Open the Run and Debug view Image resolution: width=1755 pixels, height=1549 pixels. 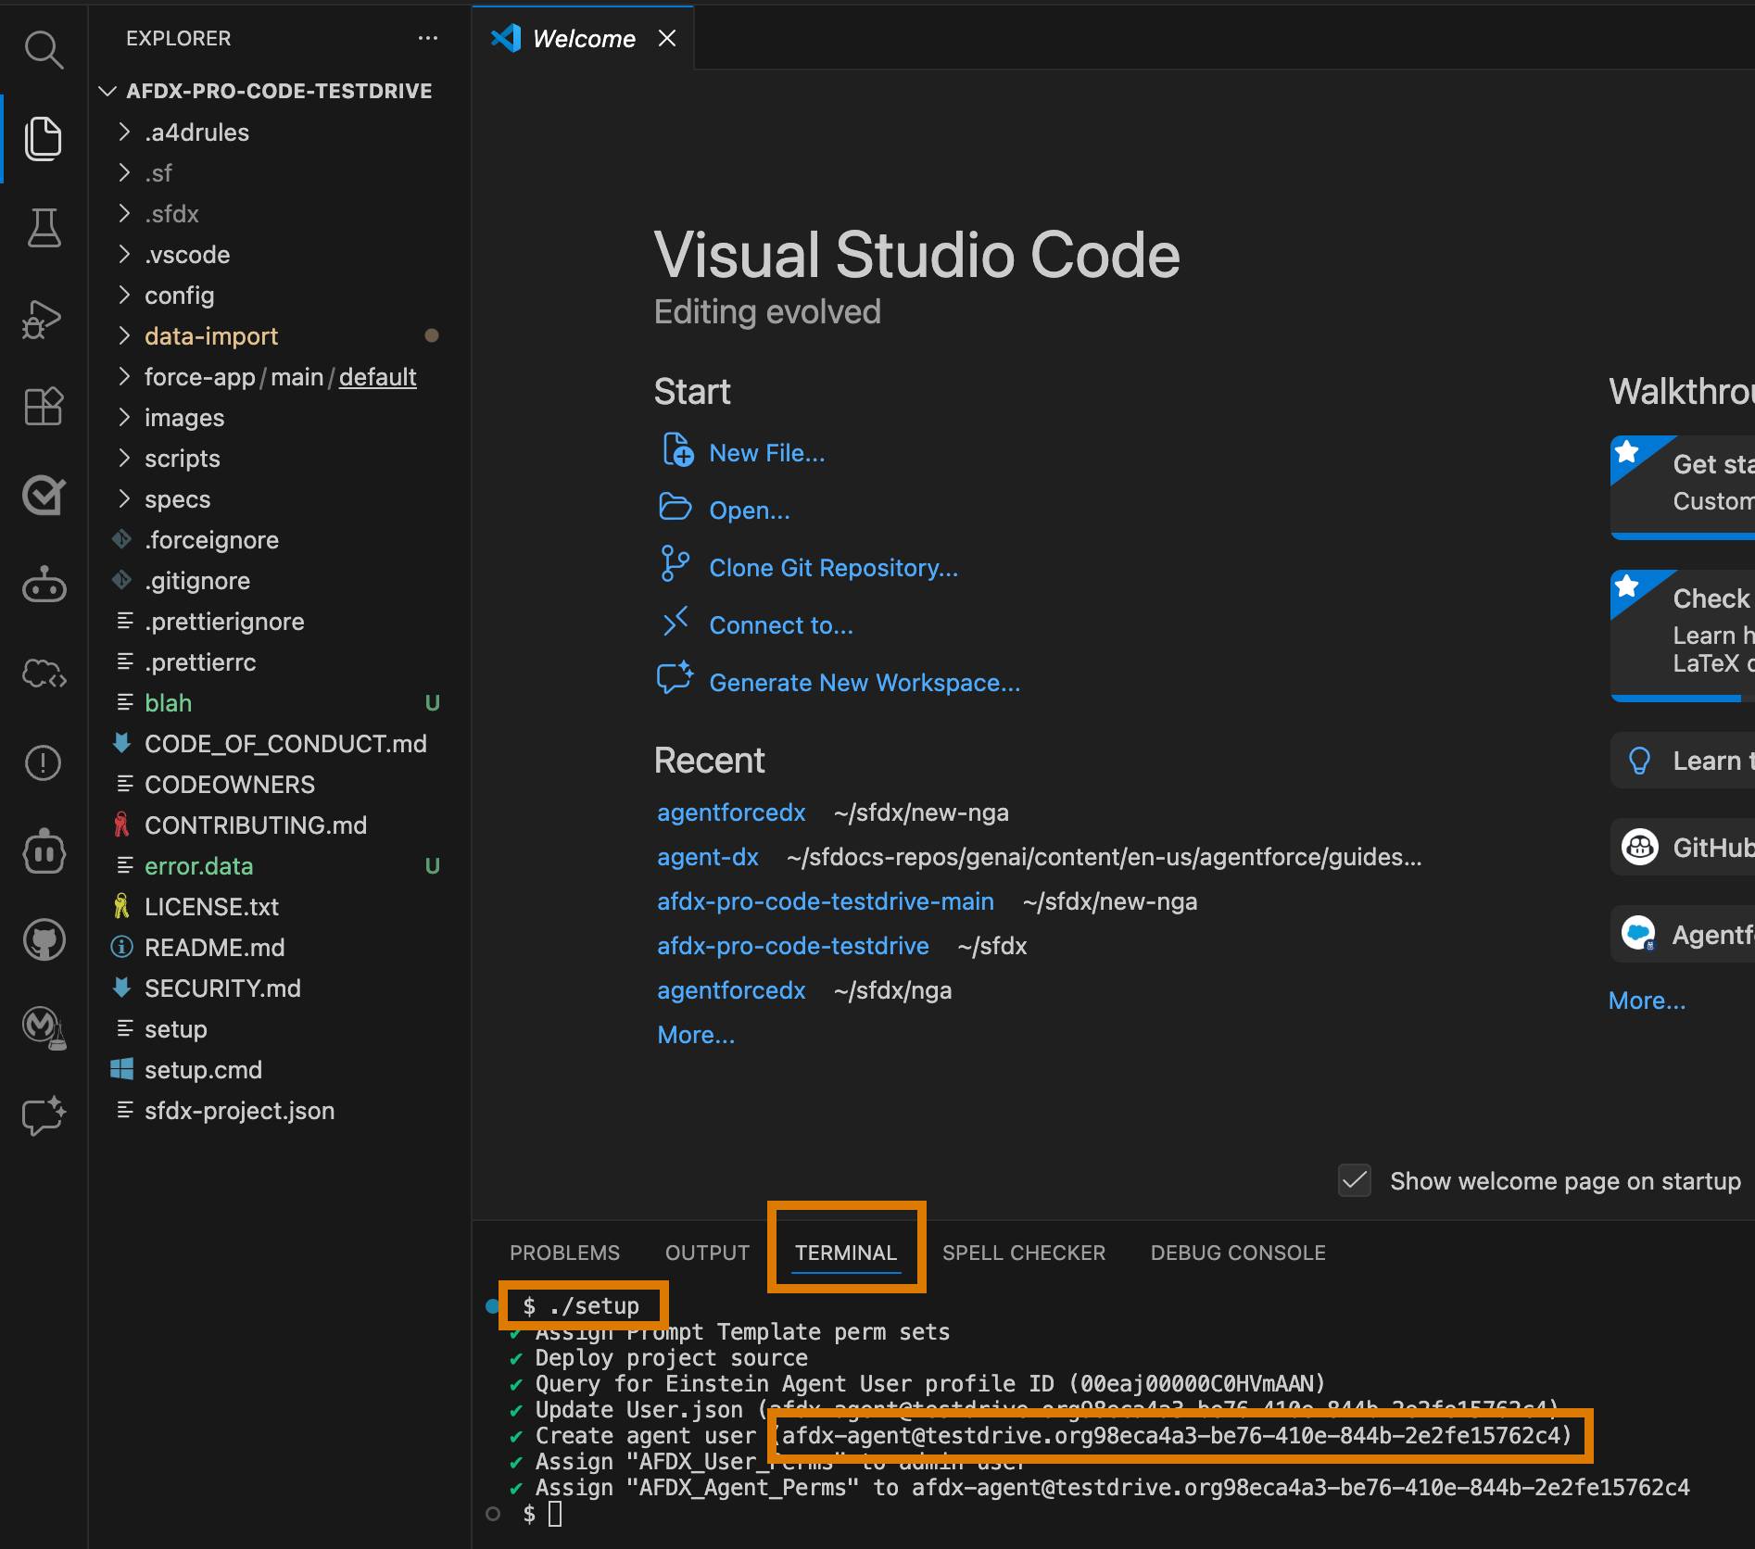click(43, 319)
